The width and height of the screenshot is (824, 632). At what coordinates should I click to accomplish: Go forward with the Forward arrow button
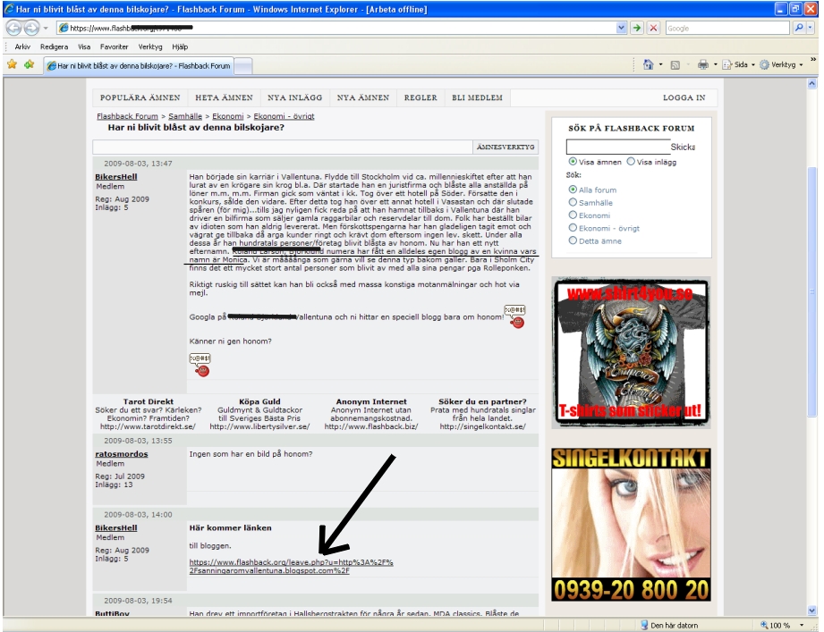(31, 28)
